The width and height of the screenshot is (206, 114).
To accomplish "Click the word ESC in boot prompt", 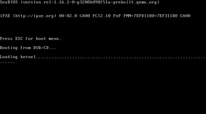I will pos(19,38).
